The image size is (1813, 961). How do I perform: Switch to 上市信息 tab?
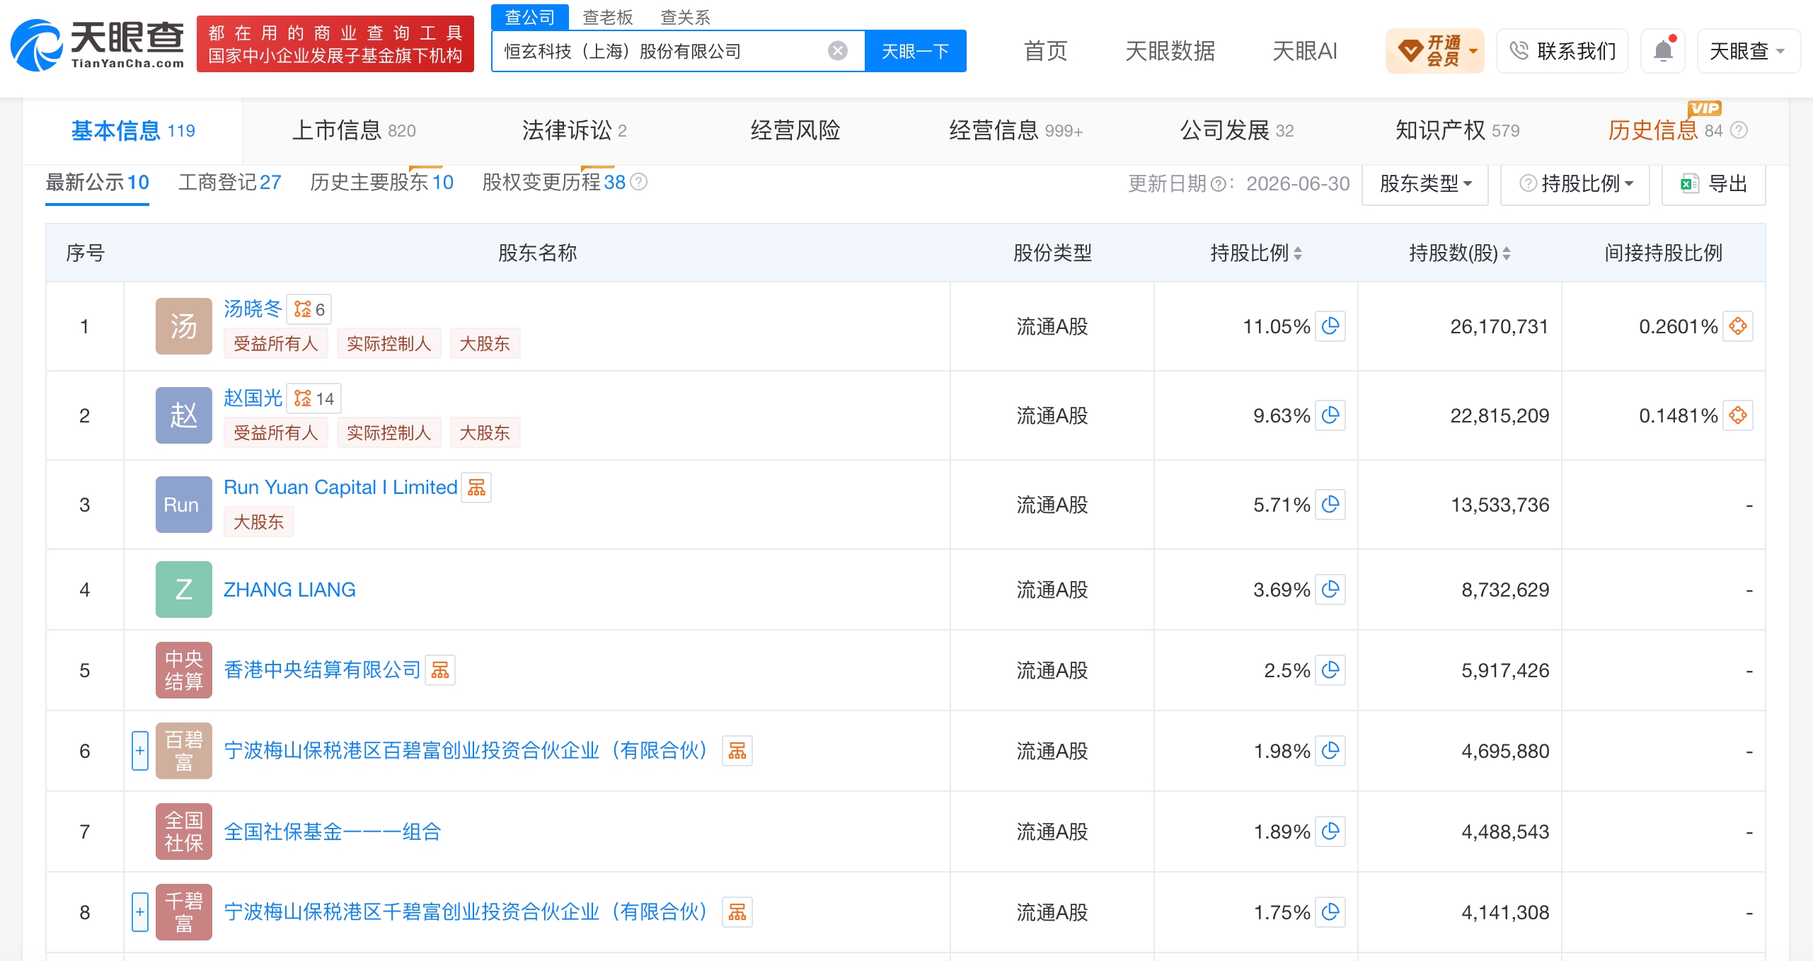pyautogui.click(x=354, y=130)
